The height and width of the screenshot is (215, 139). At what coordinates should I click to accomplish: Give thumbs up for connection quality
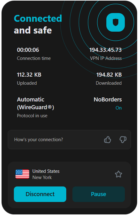point(108,140)
